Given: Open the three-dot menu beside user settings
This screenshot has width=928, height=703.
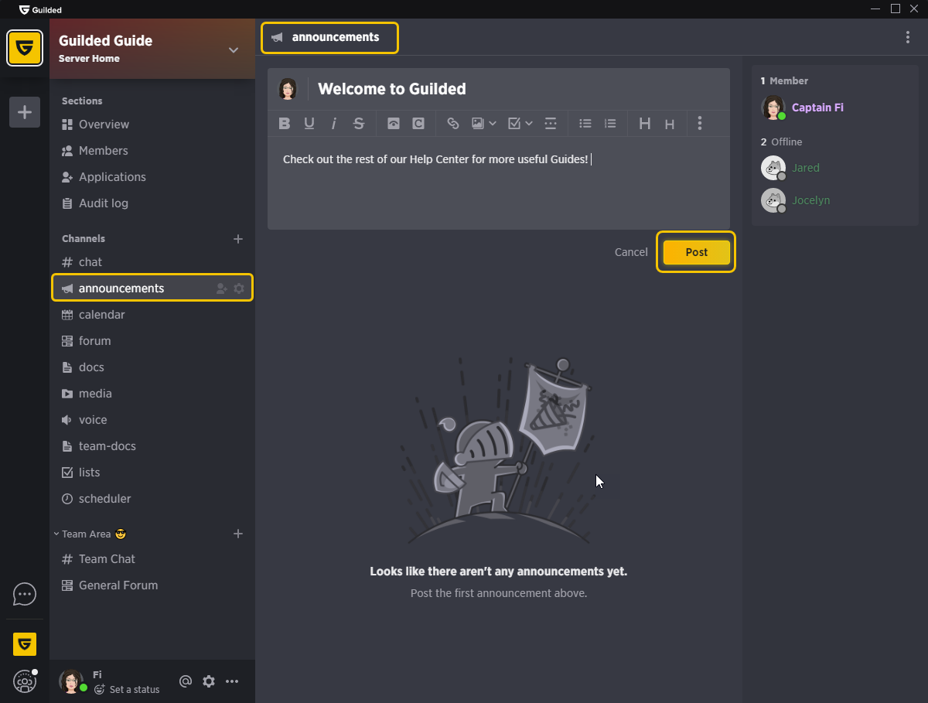Looking at the screenshot, I should 232,681.
